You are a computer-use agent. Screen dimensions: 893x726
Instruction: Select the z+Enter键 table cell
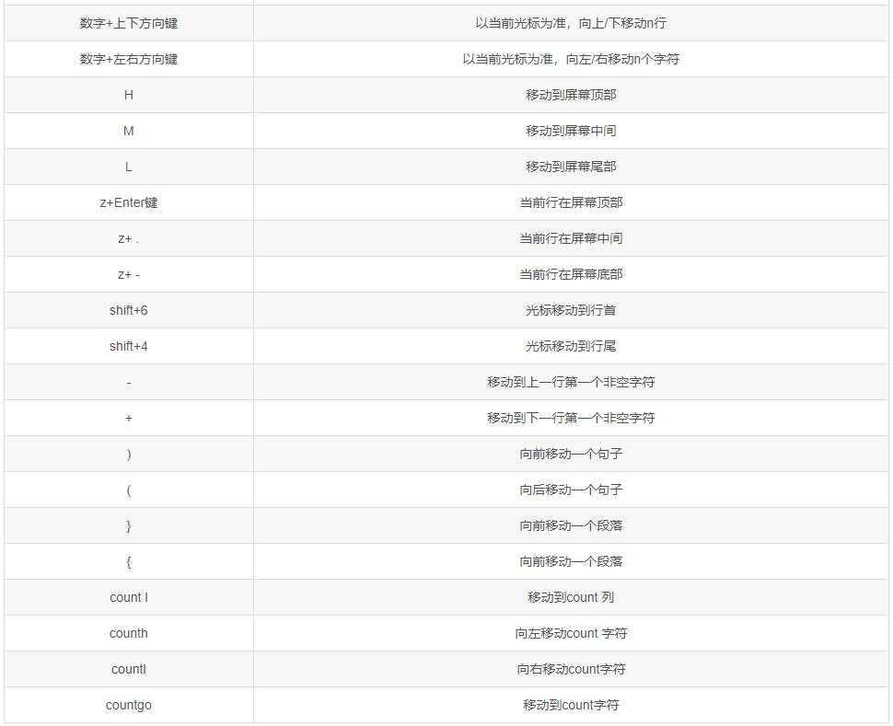pos(128,202)
